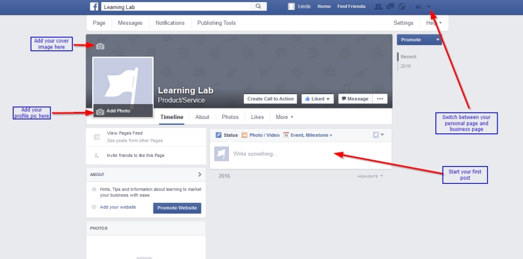
Task: Open the post attribution flag dropdown
Action: tap(379, 135)
